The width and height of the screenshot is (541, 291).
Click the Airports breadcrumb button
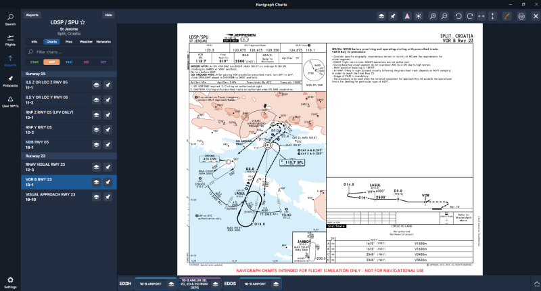[x=32, y=15]
